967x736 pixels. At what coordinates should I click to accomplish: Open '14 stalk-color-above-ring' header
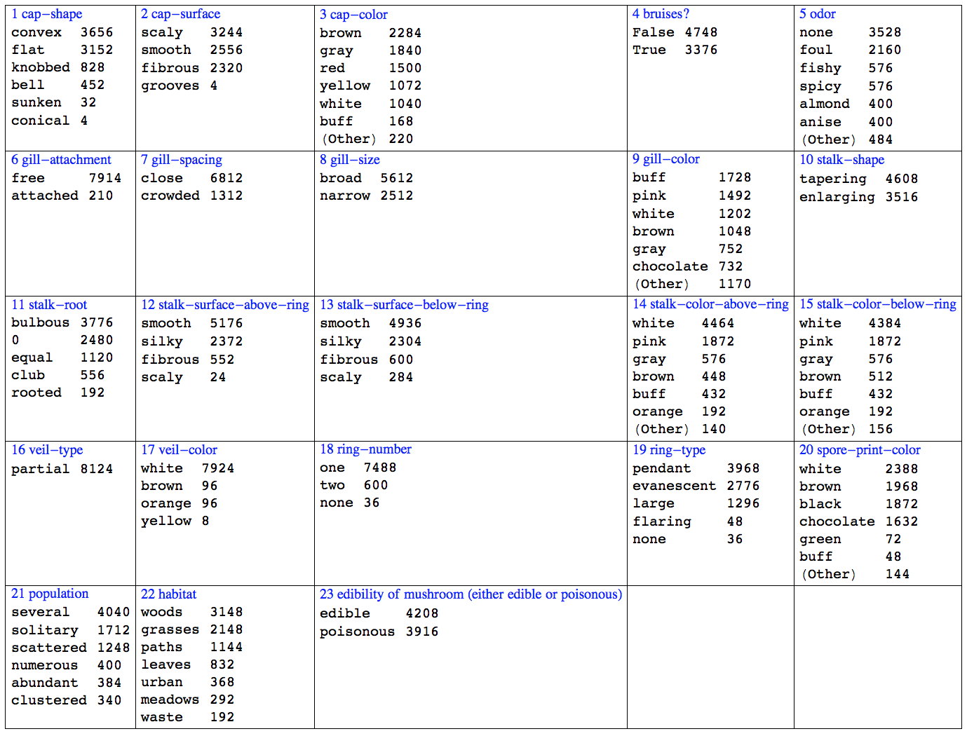click(710, 304)
